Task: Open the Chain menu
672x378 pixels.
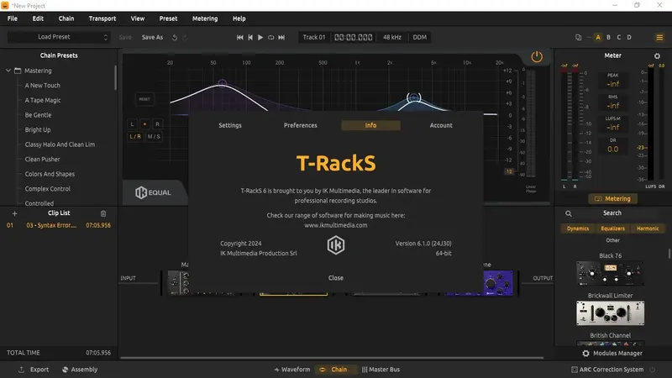Action: tap(66, 18)
